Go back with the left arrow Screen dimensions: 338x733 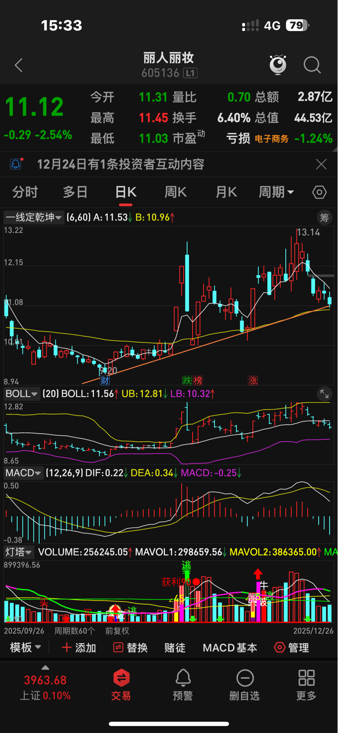point(18,66)
